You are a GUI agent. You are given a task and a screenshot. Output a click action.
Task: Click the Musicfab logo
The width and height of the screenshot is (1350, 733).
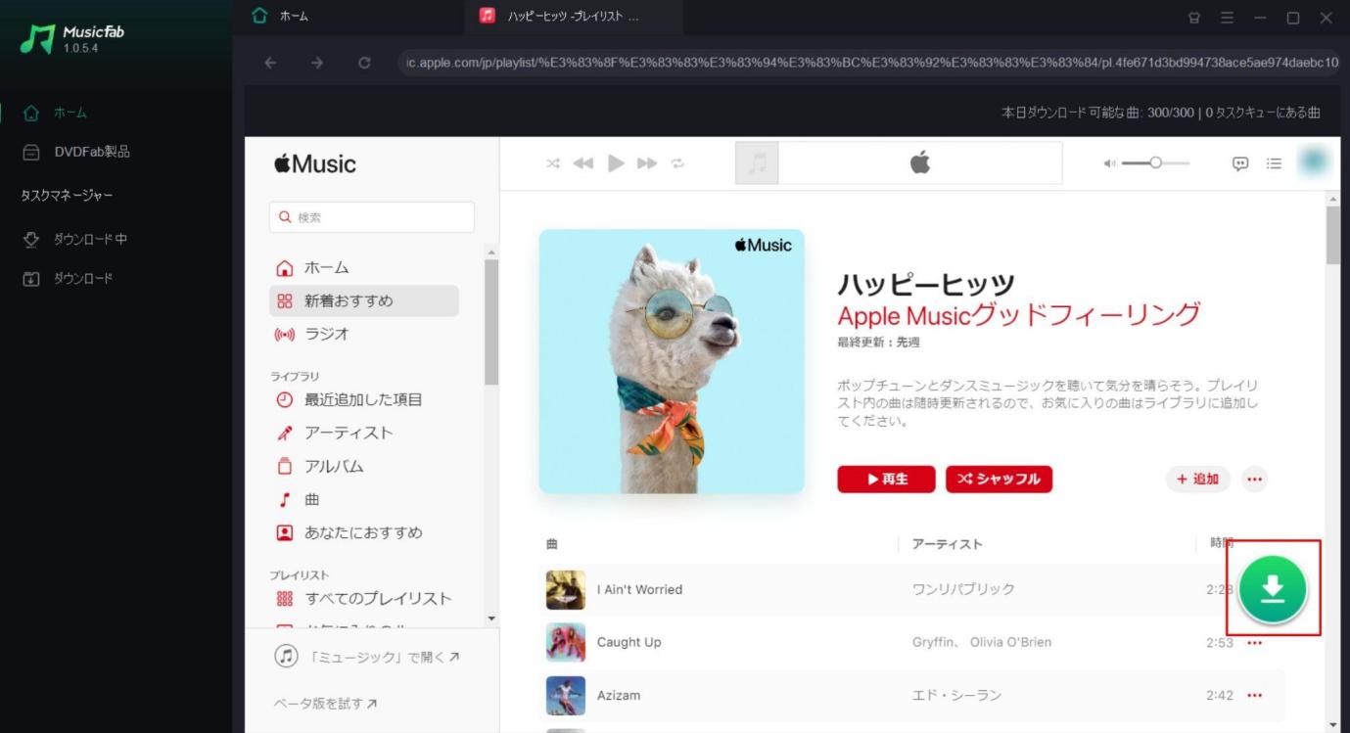pyautogui.click(x=72, y=37)
